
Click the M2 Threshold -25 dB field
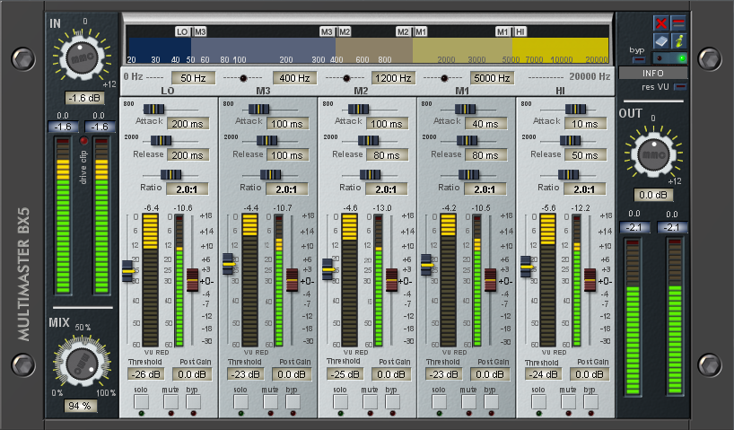click(x=345, y=374)
